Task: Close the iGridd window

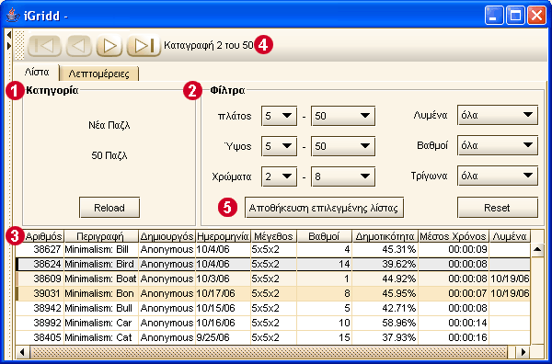Action: [x=537, y=16]
